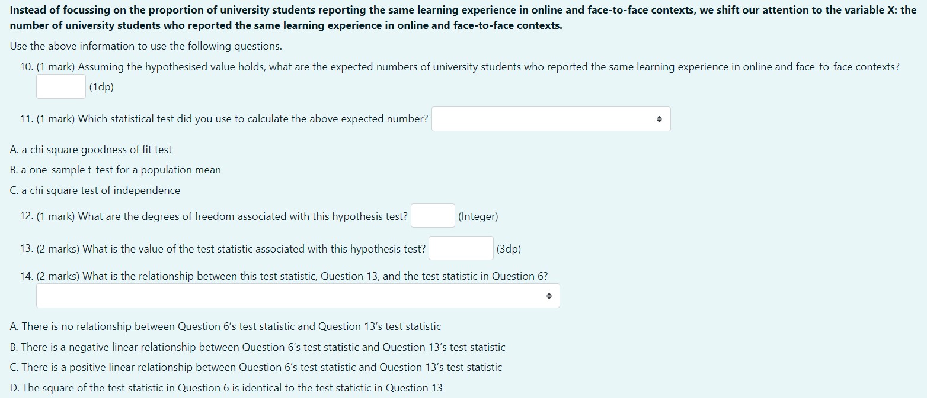Click the Question 10 expected number input
Screen dimensions: 927x398
61,87
